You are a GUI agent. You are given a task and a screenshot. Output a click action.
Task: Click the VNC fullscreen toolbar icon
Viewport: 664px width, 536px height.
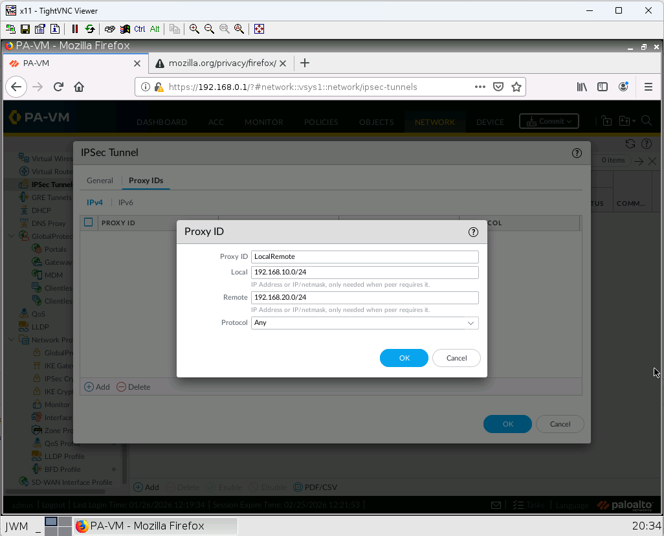point(259,29)
